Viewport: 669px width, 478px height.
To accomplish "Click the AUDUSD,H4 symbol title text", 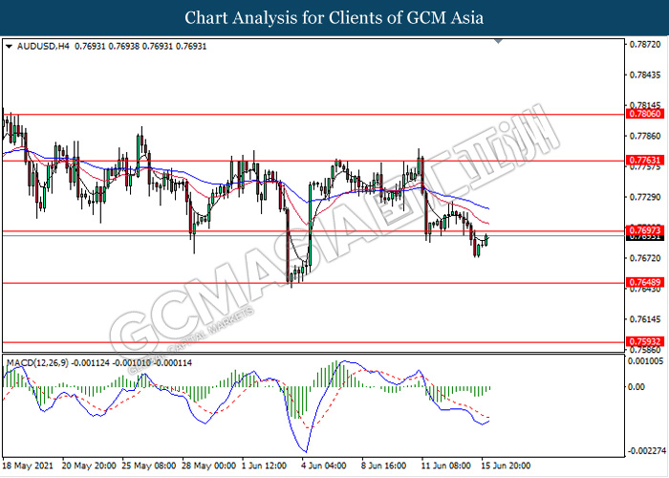I will click(x=43, y=46).
